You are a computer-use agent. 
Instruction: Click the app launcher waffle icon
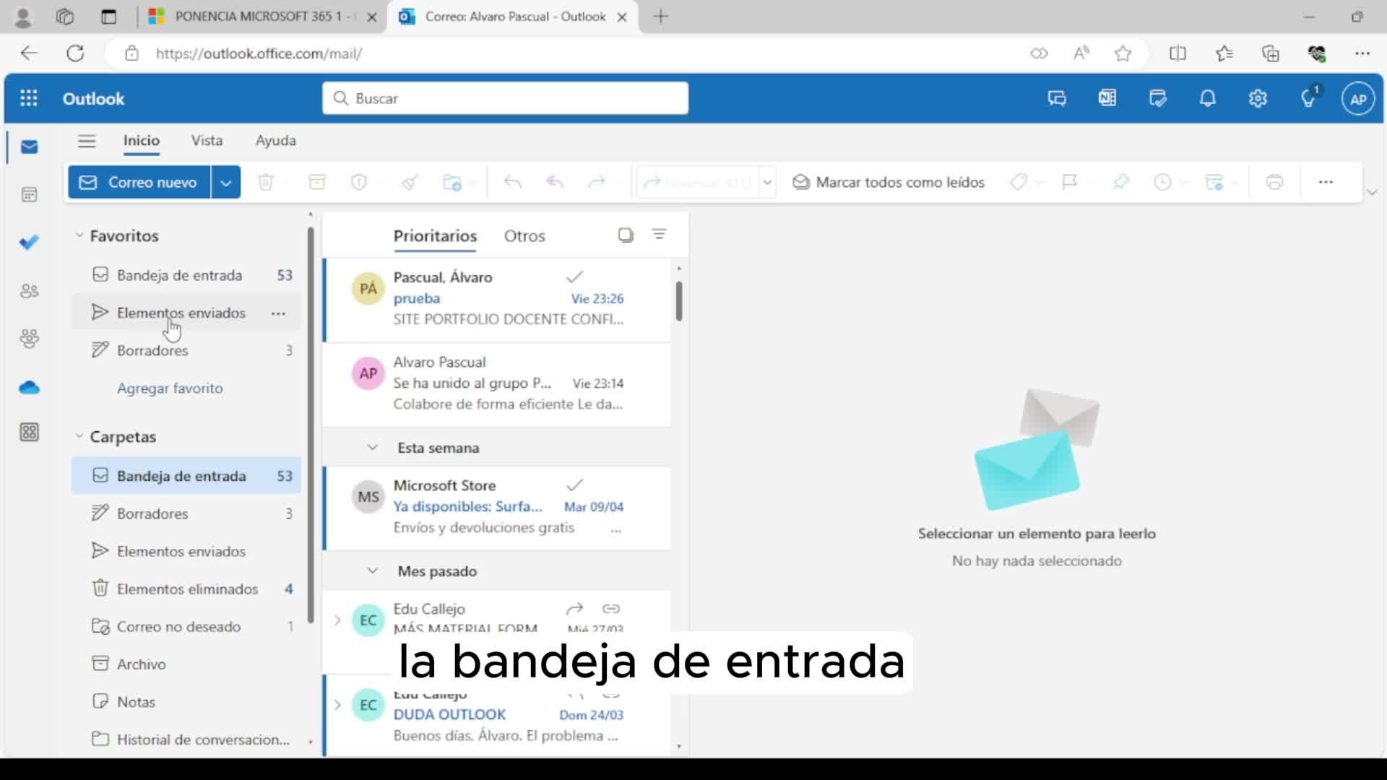29,99
